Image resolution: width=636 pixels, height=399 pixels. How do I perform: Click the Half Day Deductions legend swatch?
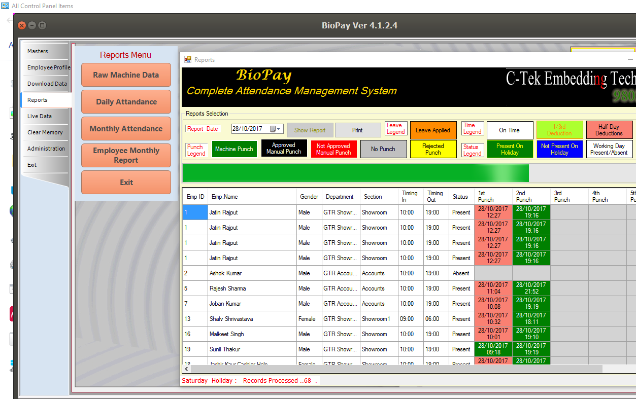click(609, 130)
